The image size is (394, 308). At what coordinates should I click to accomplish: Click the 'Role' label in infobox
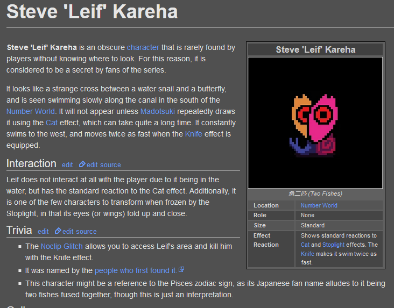click(260, 215)
